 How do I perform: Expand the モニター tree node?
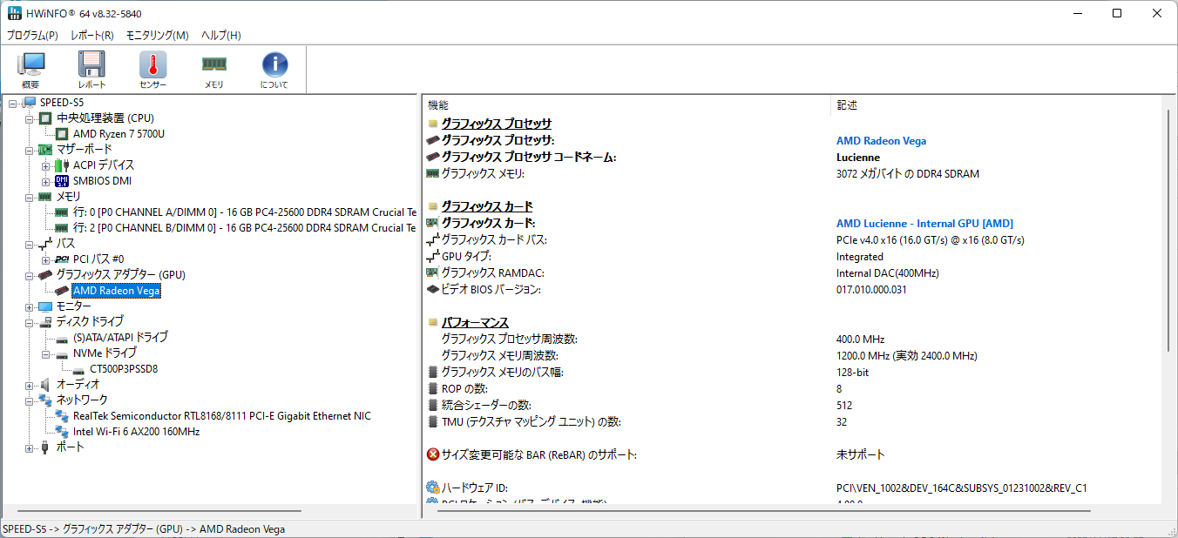coord(30,306)
